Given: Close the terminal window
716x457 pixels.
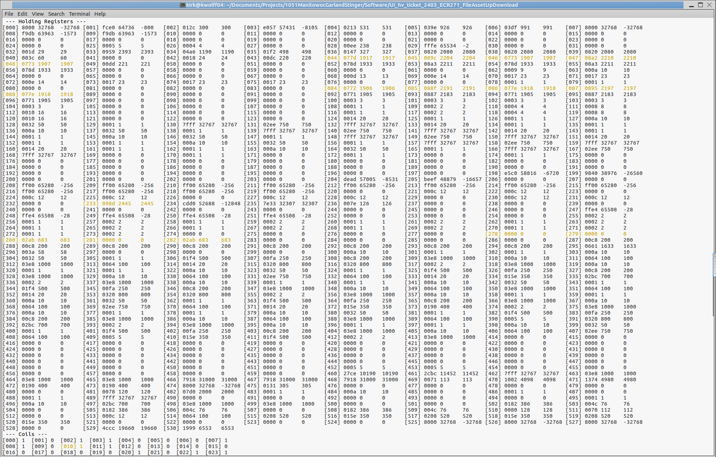Looking at the screenshot, I should click(x=710, y=5).
